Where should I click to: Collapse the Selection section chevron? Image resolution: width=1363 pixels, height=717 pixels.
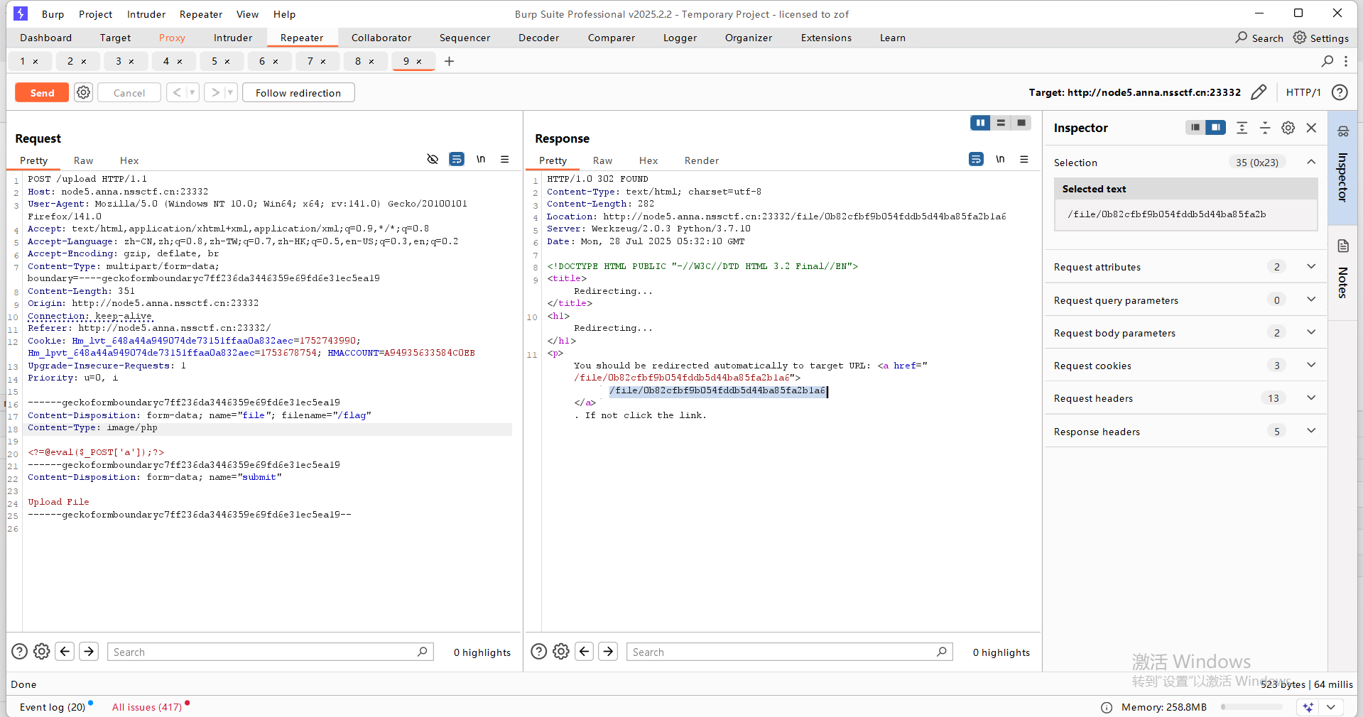(1311, 162)
